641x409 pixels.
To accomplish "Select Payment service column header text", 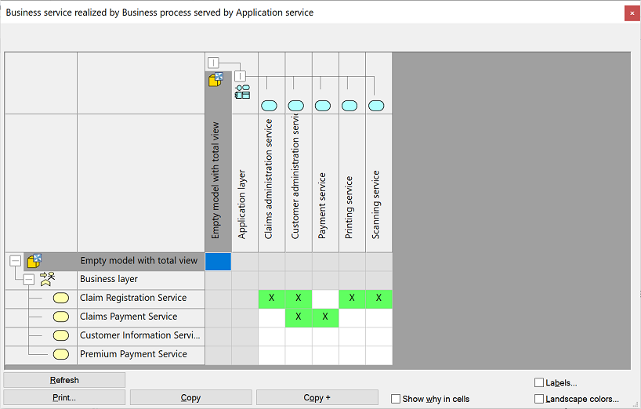I will click(x=322, y=205).
